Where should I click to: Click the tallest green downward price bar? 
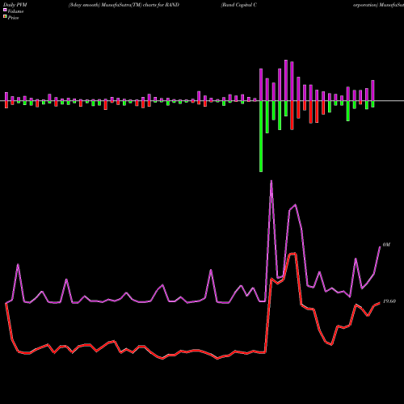tap(261, 137)
